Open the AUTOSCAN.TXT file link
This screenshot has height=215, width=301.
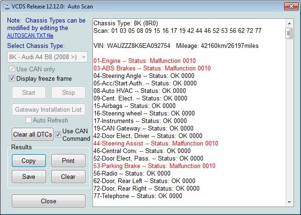tap(30, 36)
